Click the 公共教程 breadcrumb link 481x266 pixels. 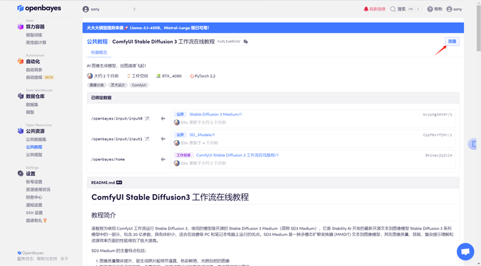(97, 42)
